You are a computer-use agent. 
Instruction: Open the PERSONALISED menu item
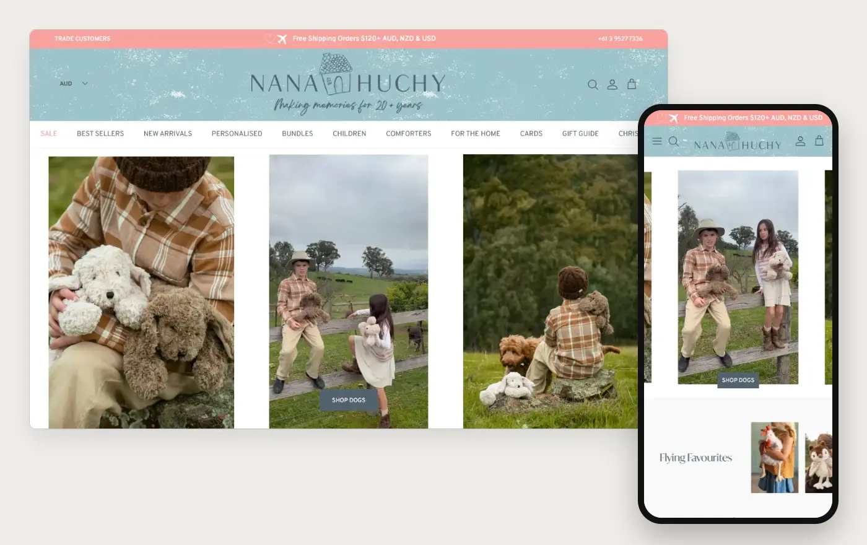click(237, 134)
